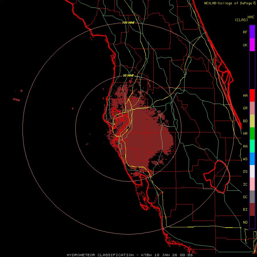Click the UK legend label
The image size is (257, 257).
pyautogui.click(x=245, y=45)
